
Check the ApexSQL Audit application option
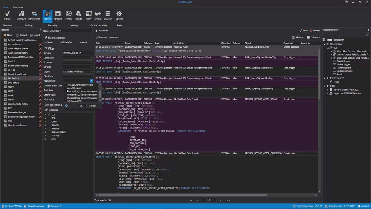pos(66,88)
